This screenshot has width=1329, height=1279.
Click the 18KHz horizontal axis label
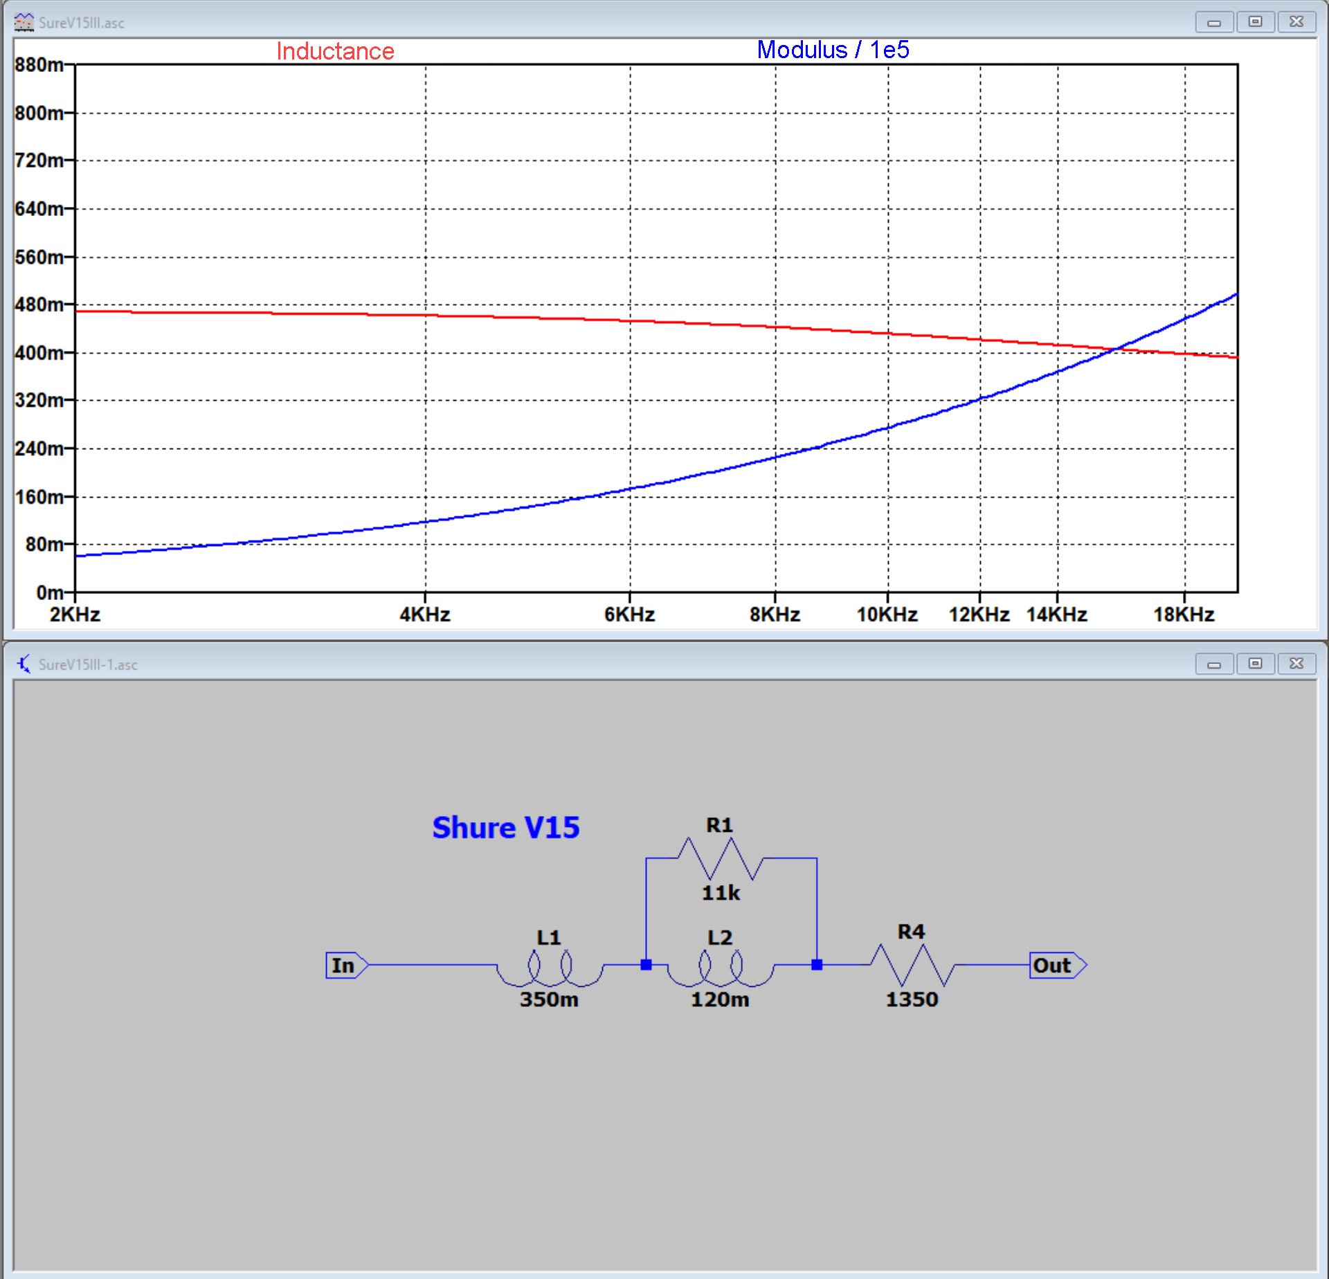(x=1184, y=615)
